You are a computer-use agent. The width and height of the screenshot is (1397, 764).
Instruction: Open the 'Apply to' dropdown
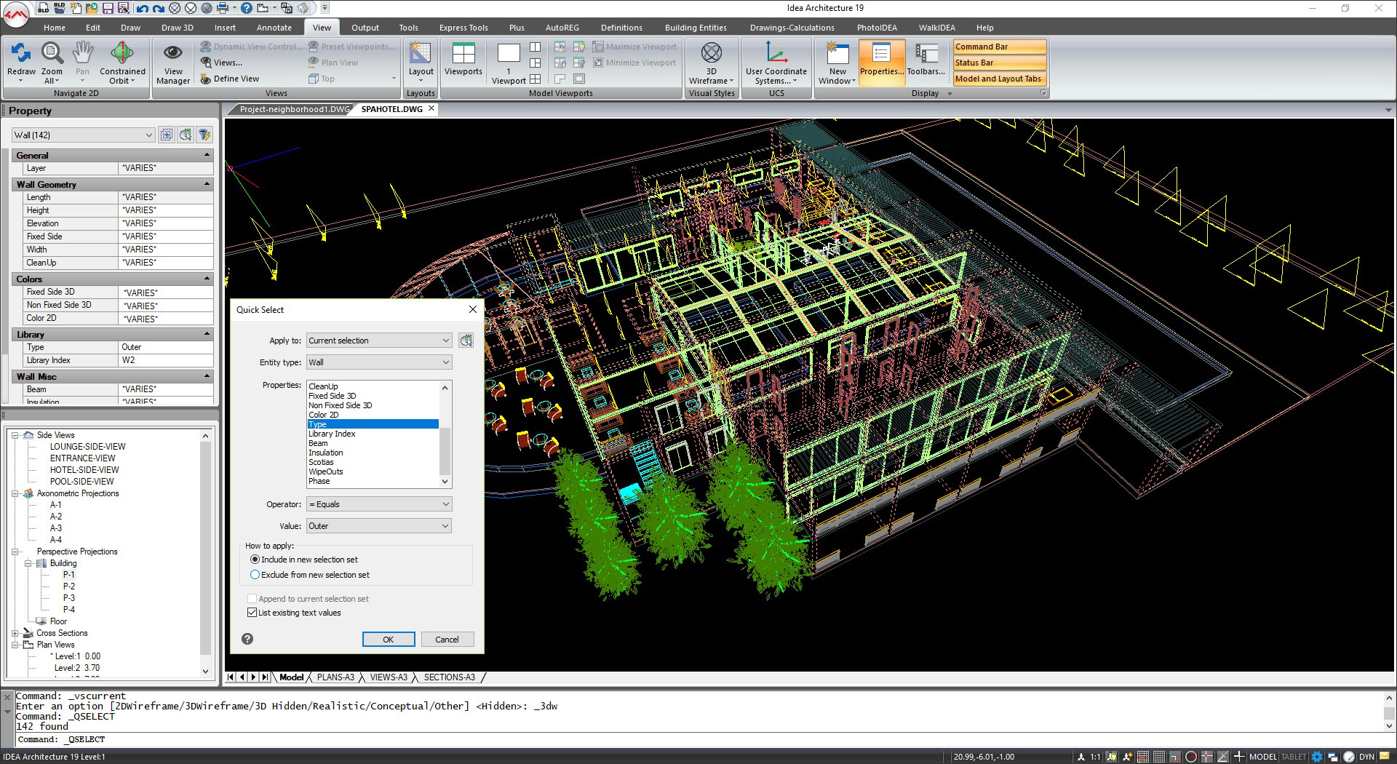tap(378, 341)
